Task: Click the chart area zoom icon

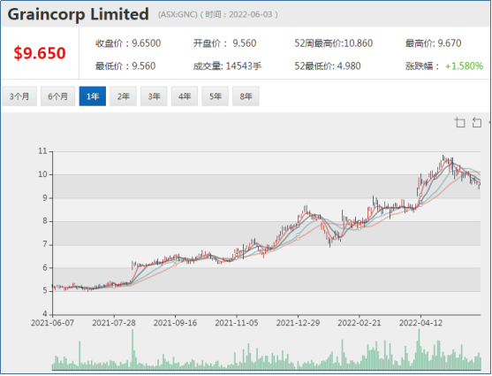Action: coord(460,122)
